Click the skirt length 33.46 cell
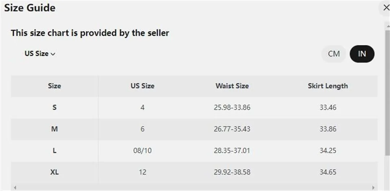The image size is (390, 191). (x=328, y=108)
